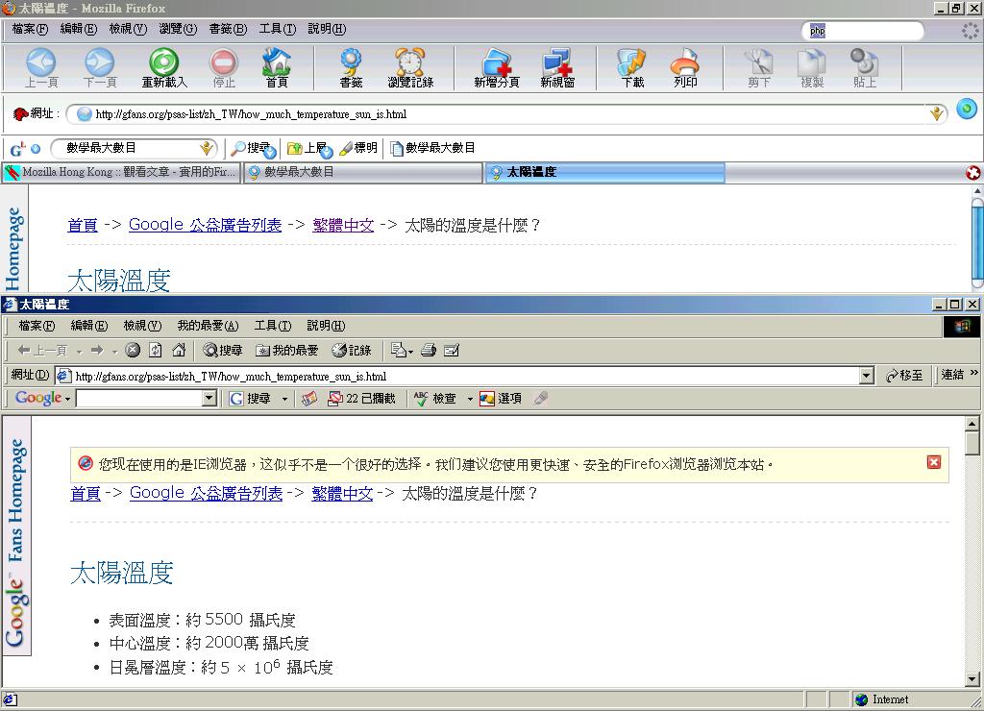Click Firefox vertical scrollbar thumb

click(x=977, y=241)
